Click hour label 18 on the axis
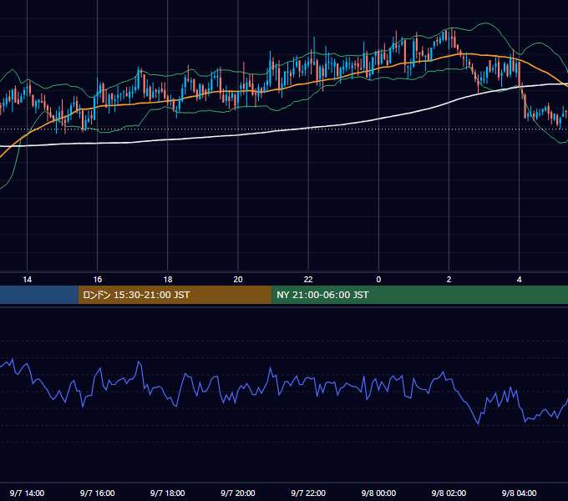The image size is (568, 501). point(168,280)
